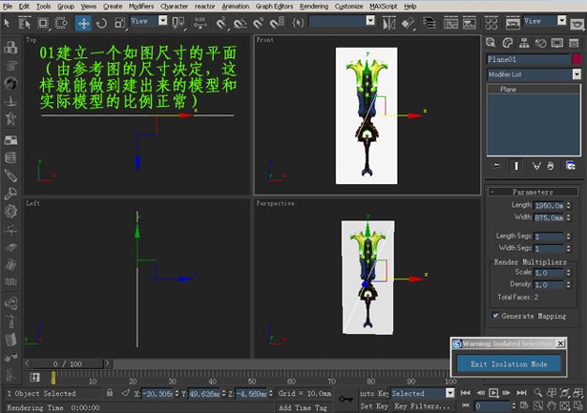
Task: Jump to the animation start frame
Action: coord(465,392)
